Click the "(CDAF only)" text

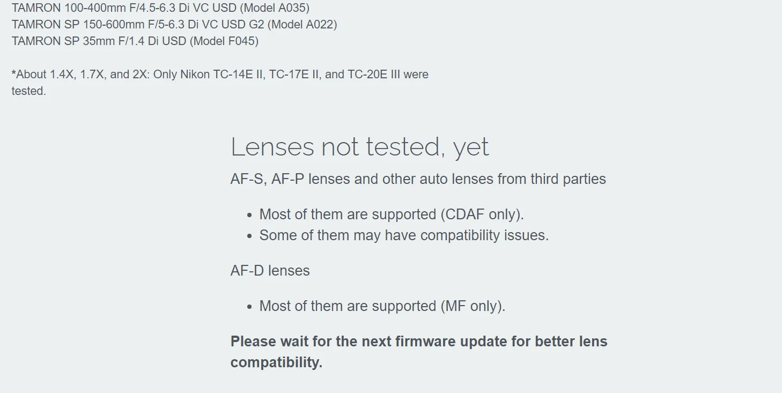pyautogui.click(x=482, y=214)
